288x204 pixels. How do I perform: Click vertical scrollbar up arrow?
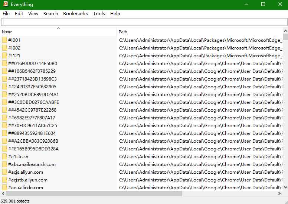285,31
